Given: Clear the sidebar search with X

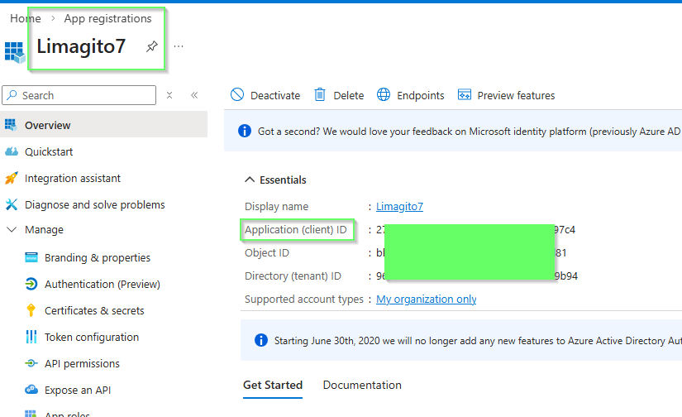Looking at the screenshot, I should click(x=169, y=95).
